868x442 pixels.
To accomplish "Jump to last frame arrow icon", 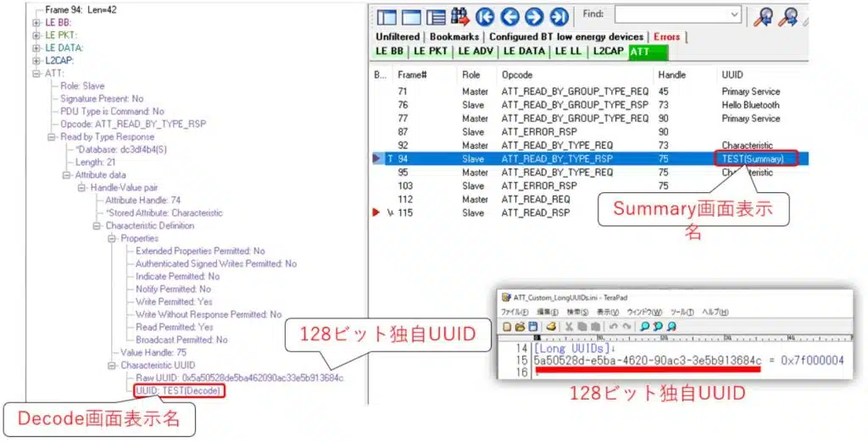I will pos(559,16).
